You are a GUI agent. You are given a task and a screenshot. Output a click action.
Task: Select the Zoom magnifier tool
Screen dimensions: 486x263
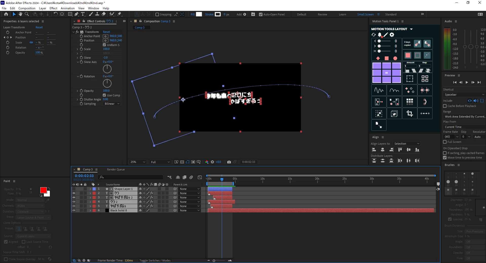[27, 14]
